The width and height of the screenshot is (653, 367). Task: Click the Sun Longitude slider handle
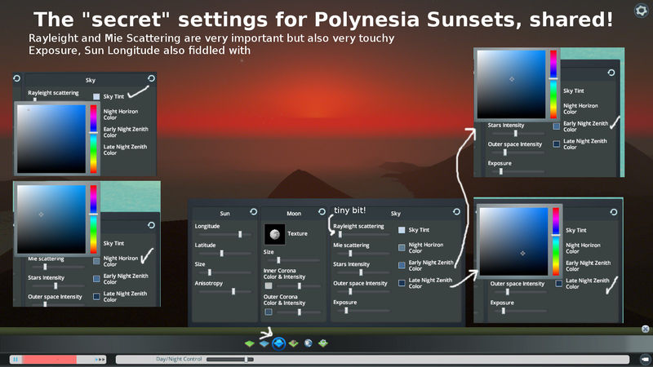click(240, 234)
